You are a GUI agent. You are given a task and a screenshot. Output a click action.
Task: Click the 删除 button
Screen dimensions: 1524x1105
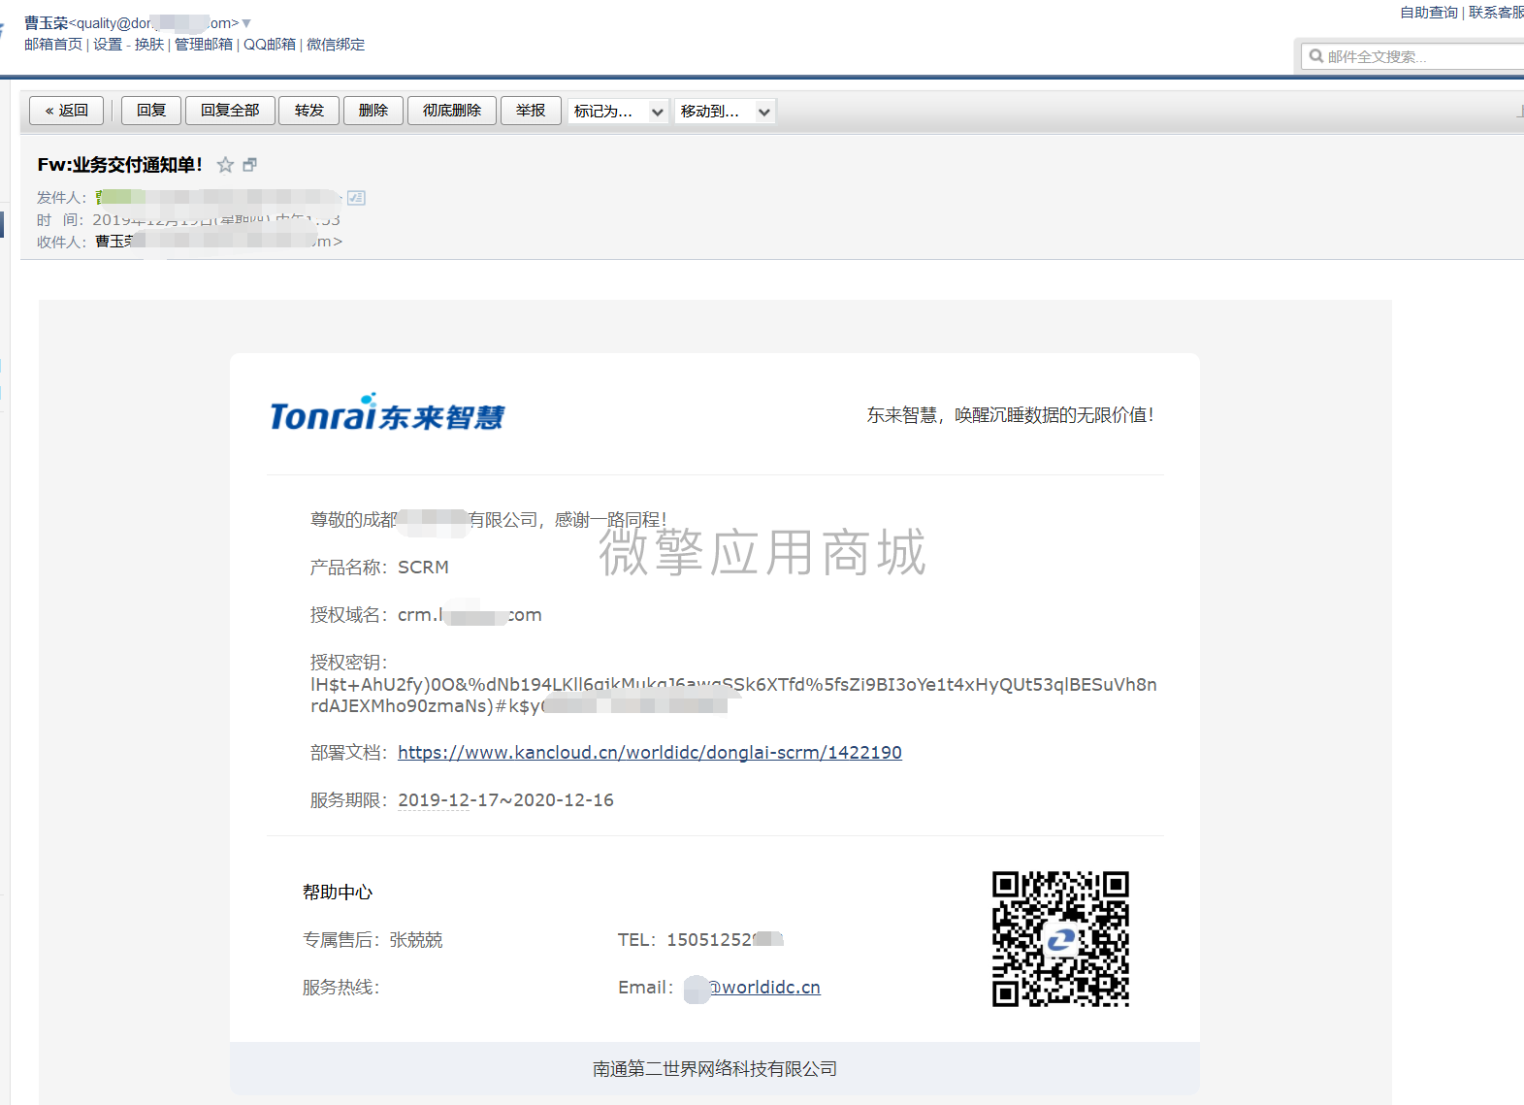coord(373,111)
